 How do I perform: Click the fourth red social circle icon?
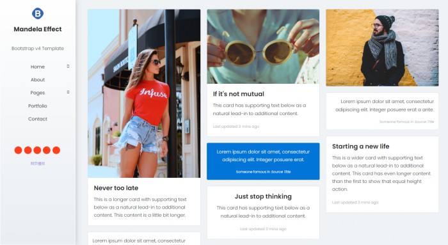(47, 150)
